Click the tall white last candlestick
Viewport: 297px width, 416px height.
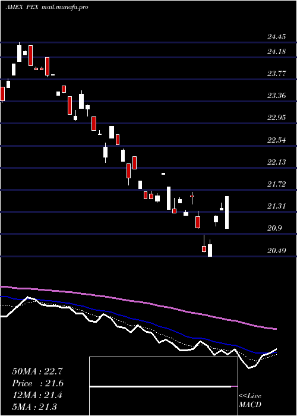point(227,213)
